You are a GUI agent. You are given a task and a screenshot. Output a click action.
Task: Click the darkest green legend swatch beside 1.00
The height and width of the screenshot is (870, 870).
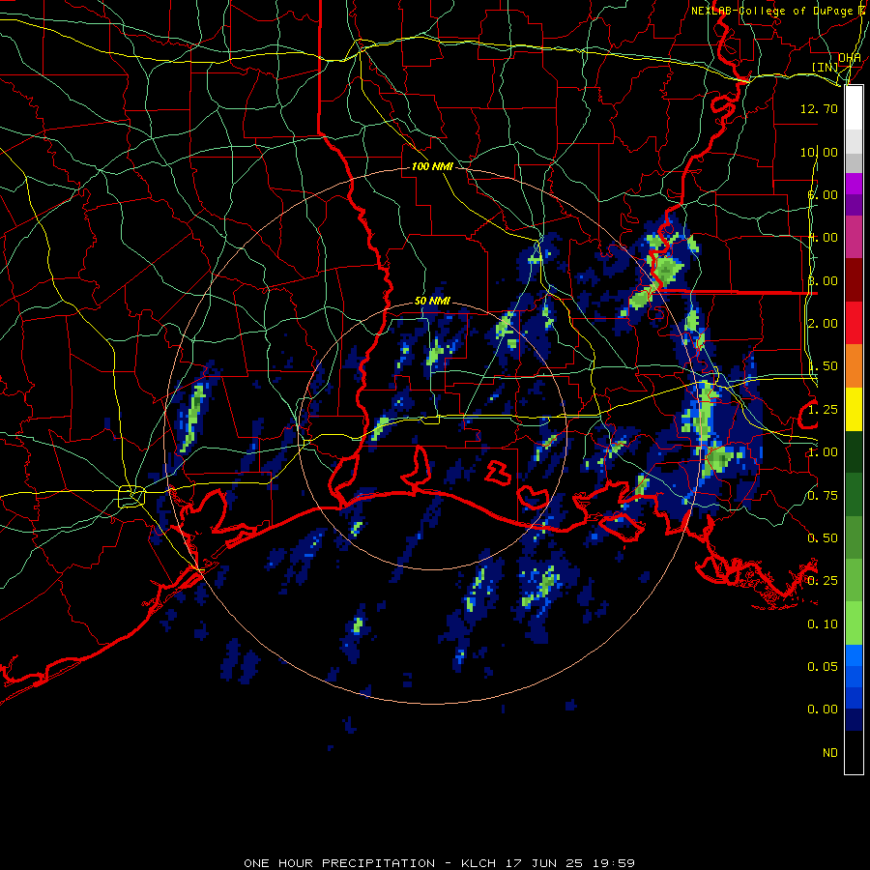point(854,452)
